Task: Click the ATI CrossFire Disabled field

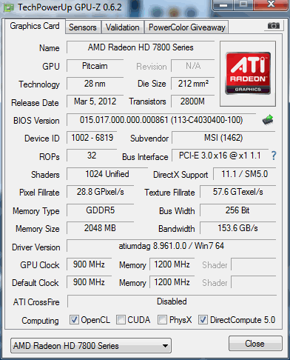Action: point(172,301)
